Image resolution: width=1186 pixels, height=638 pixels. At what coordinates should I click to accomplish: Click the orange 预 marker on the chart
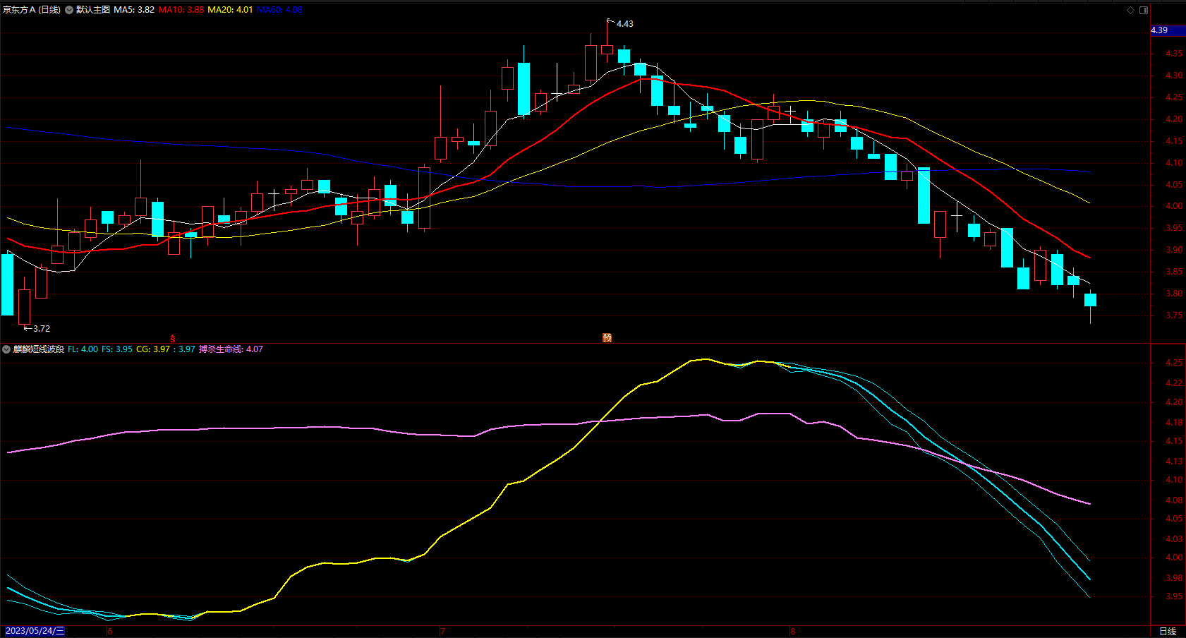pos(607,338)
